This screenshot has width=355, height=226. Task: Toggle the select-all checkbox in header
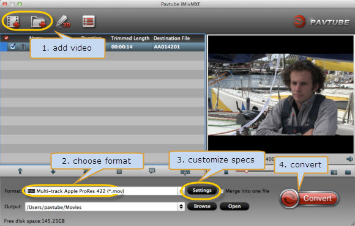[6, 38]
